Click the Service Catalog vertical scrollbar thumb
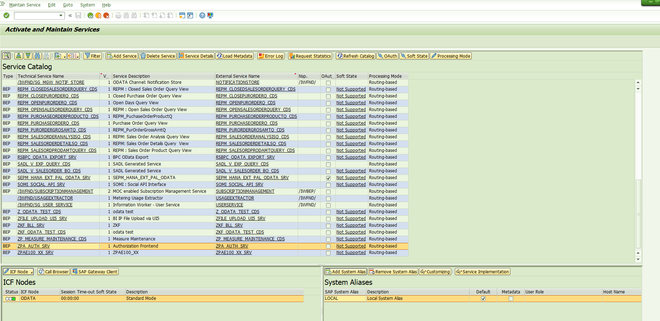The width and height of the screenshot is (660, 321). [x=638, y=213]
